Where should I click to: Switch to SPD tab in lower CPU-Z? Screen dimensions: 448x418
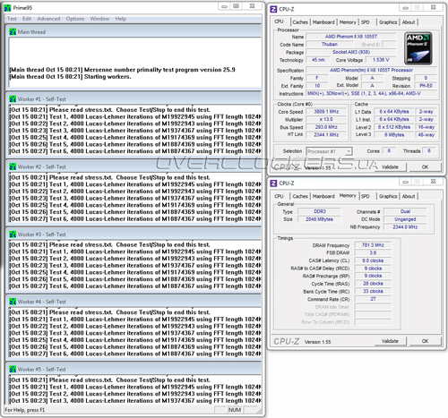tap(366, 196)
